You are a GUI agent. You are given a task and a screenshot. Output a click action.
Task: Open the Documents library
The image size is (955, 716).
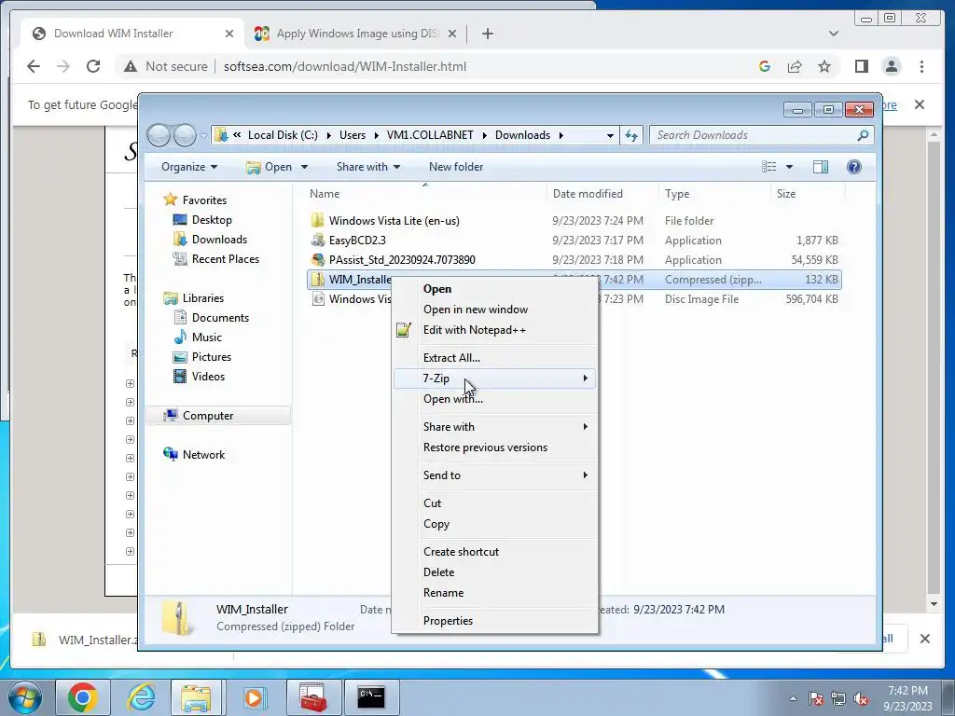click(220, 318)
